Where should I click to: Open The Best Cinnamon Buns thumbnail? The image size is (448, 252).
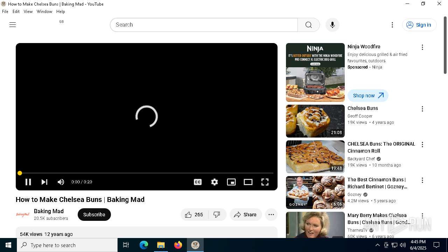point(315,192)
